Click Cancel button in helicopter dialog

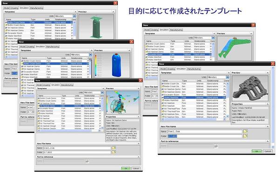click(136, 168)
